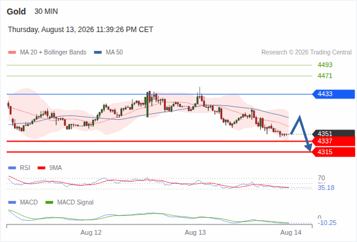
Task: Click the MA 50 blue legend swatch
Action: click(98, 53)
